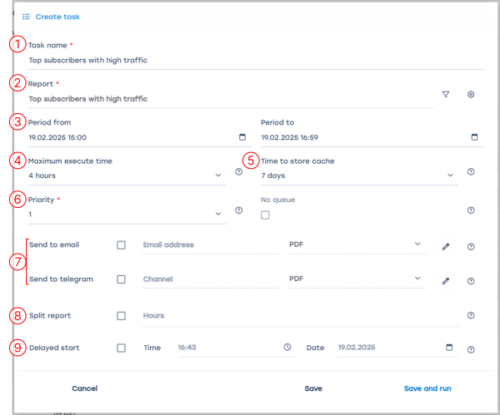
Task: Open calendar icon in Period to field
Action: pos(475,137)
